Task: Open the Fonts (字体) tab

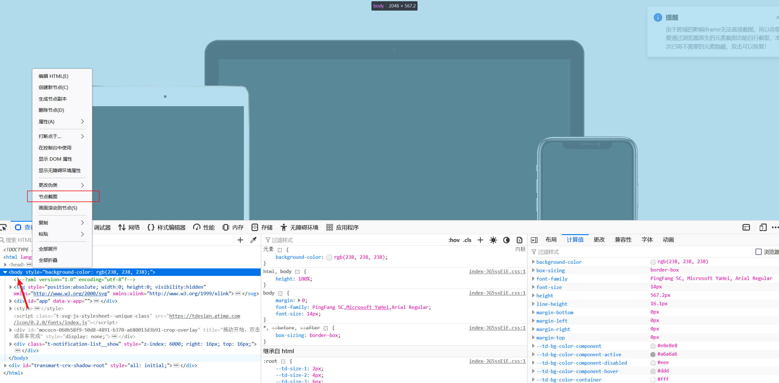Action: click(647, 240)
